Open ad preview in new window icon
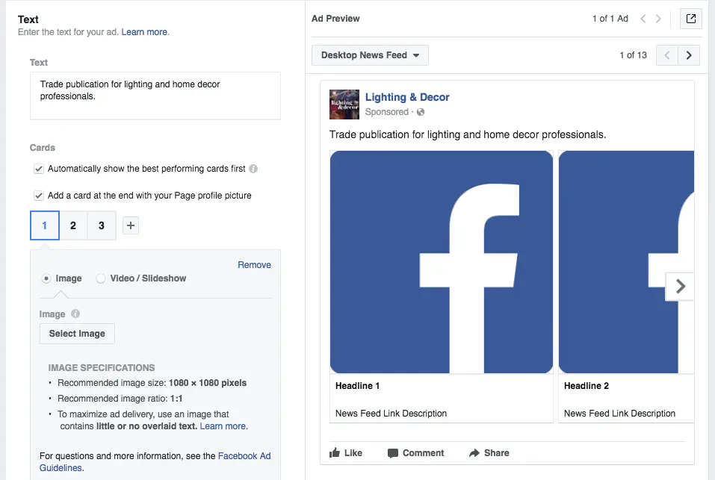Image resolution: width=715 pixels, height=480 pixels. coord(691,19)
